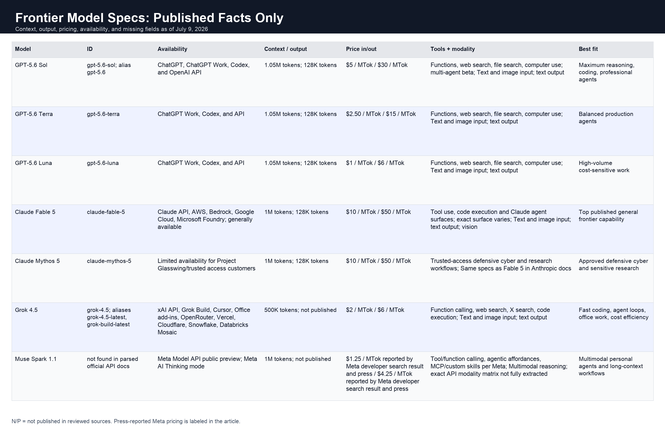665x429 pixels.
Task: Select Claude Mythos 5 '$10 / MTok / $50 / MTok' price
Action: [378, 261]
